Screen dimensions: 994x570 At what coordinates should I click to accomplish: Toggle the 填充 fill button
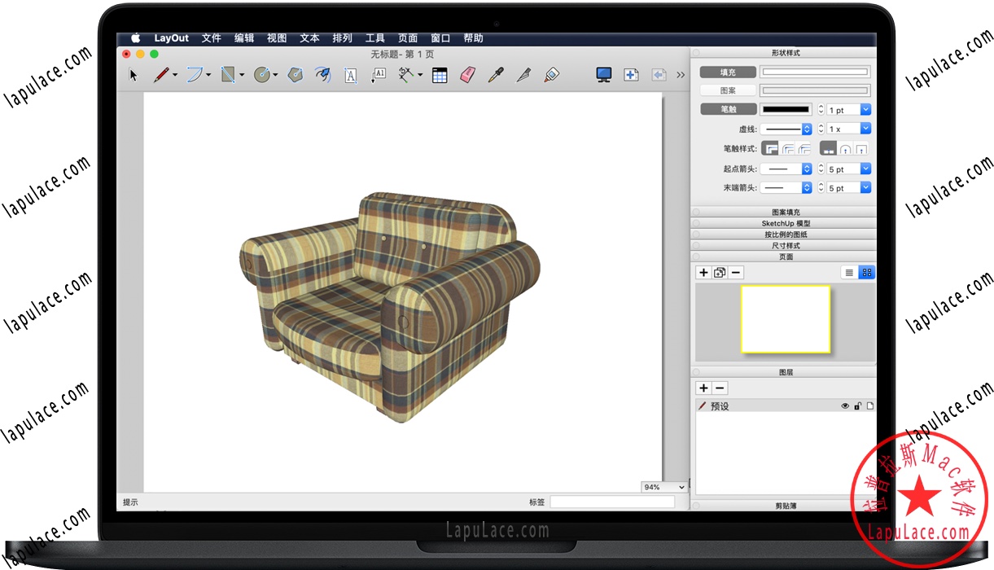[x=728, y=72]
